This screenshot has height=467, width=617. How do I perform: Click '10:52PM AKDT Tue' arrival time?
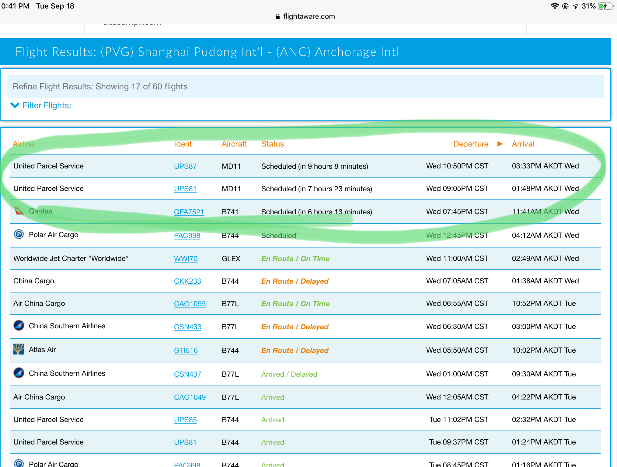(x=544, y=303)
